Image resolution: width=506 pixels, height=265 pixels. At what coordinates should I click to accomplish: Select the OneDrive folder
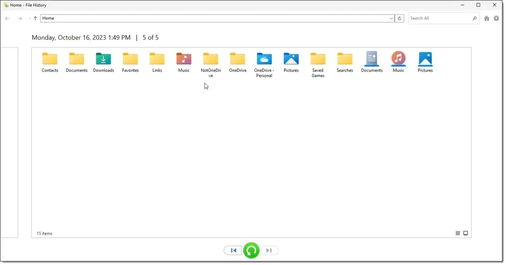click(238, 62)
